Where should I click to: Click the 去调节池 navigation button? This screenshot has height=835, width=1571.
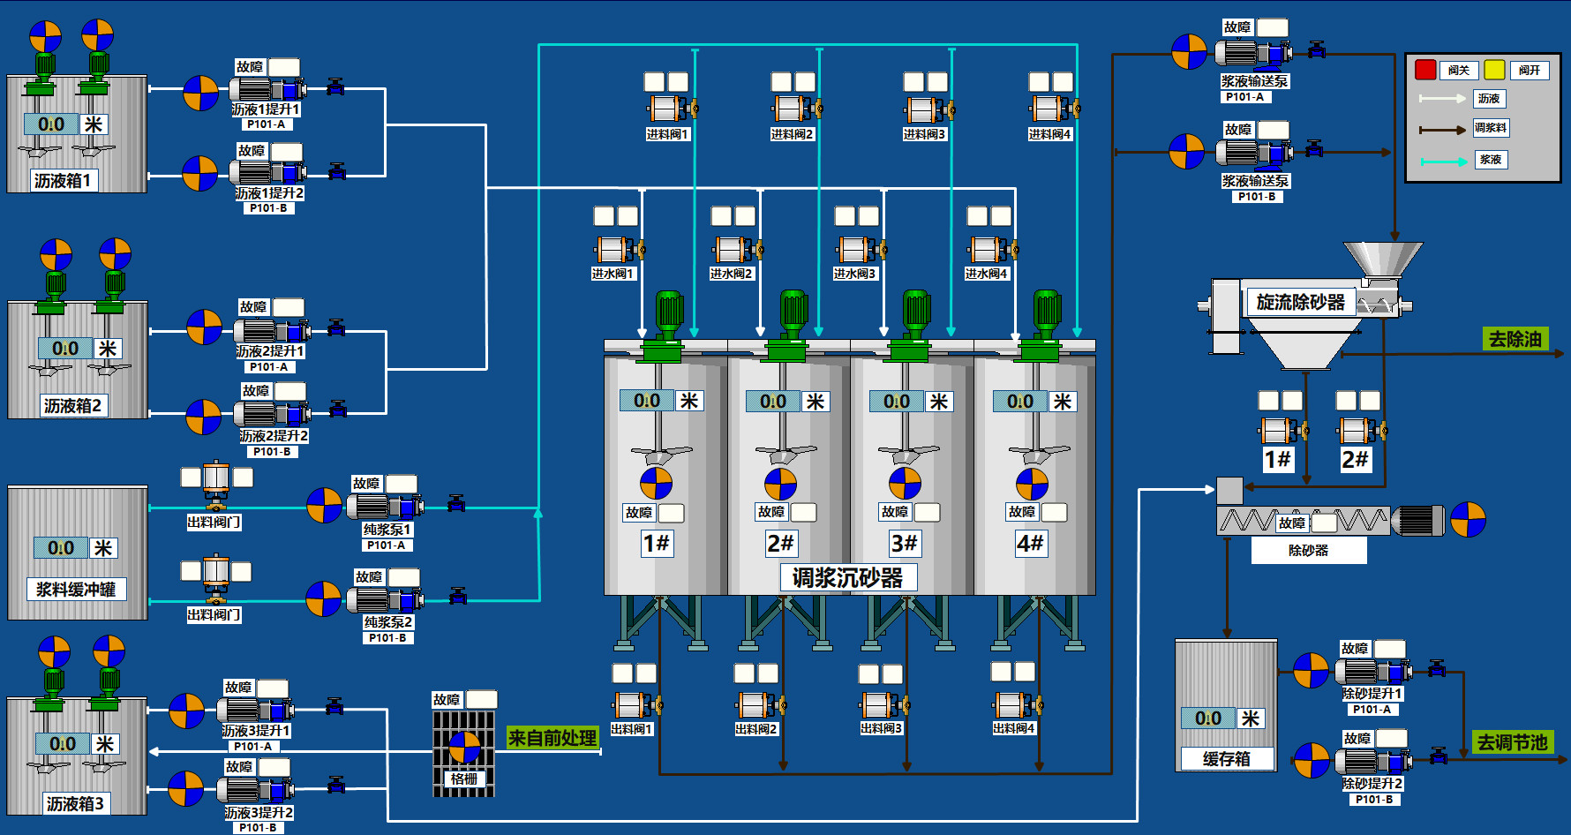tap(1512, 742)
